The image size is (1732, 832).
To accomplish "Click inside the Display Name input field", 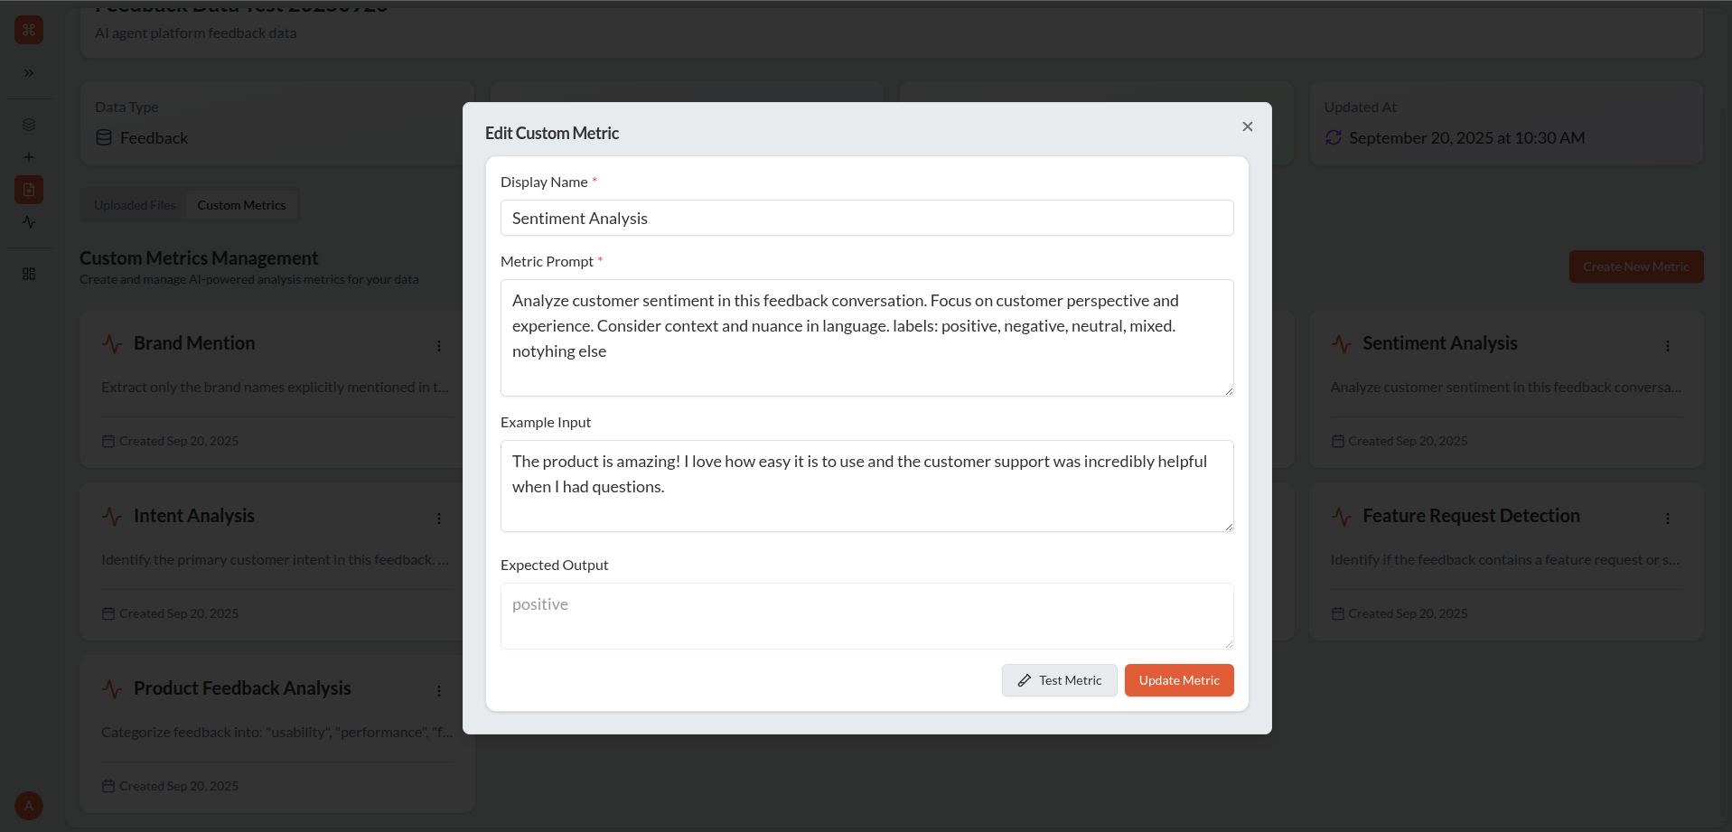I will point(866,218).
